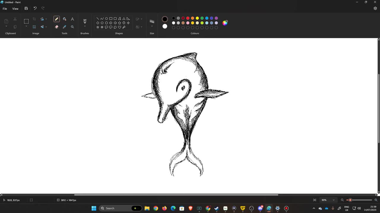Screen dimensions: 380x213
Task: Open the File menu
Action: (5, 9)
